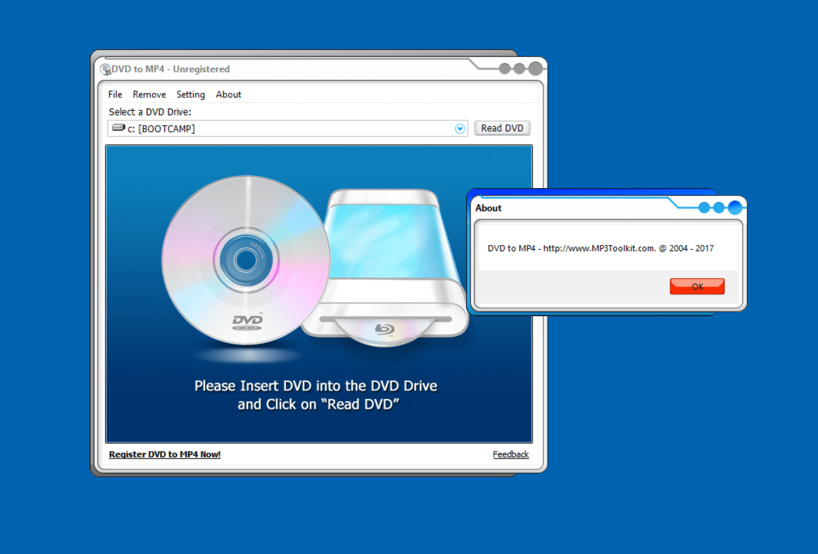Click the About dialog title text

pos(488,208)
